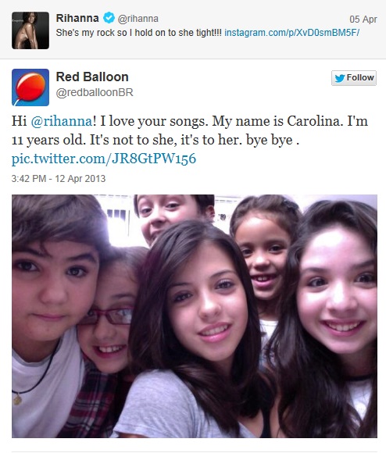
Task: Click the word Carolina in the reply
Action: tap(315, 121)
